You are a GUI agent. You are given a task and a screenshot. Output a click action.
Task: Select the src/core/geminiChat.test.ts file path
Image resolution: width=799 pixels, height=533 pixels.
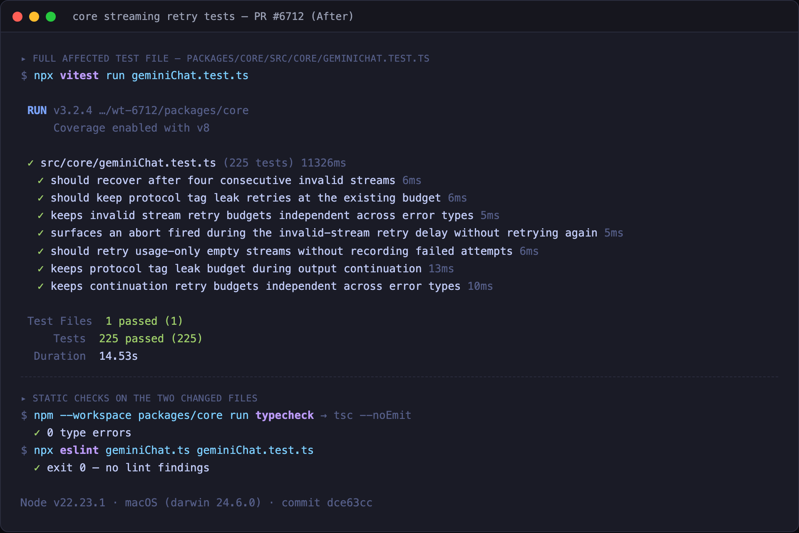click(x=128, y=163)
